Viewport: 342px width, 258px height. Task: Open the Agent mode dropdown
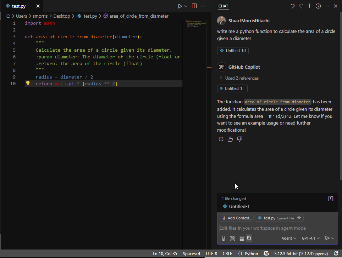click(x=289, y=238)
